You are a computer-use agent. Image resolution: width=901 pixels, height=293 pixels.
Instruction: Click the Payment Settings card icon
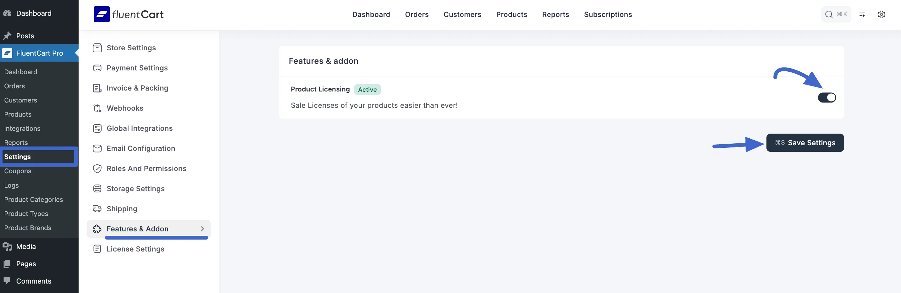(x=97, y=68)
